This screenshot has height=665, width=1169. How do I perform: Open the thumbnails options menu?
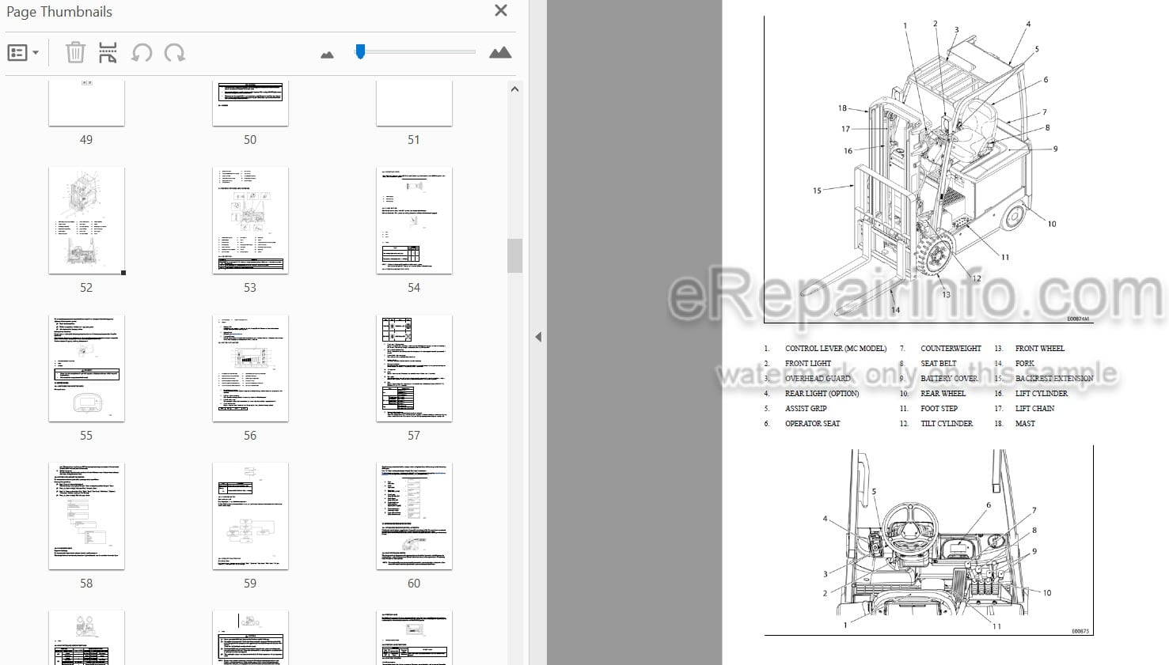(x=23, y=53)
